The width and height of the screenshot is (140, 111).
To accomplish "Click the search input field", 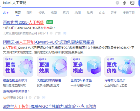I will [x=58, y=3].
